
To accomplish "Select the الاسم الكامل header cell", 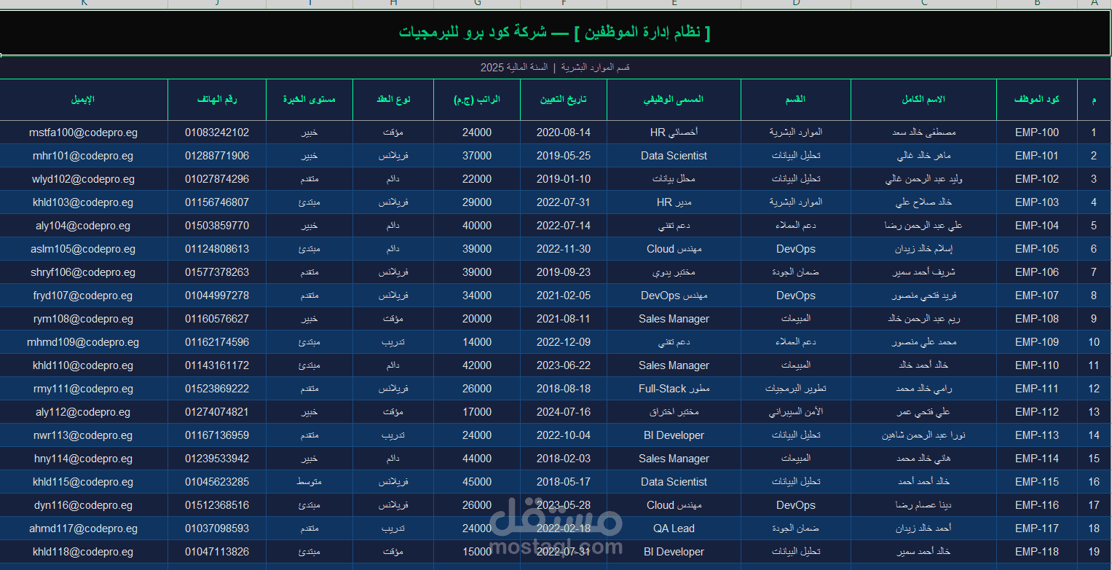I will [923, 99].
